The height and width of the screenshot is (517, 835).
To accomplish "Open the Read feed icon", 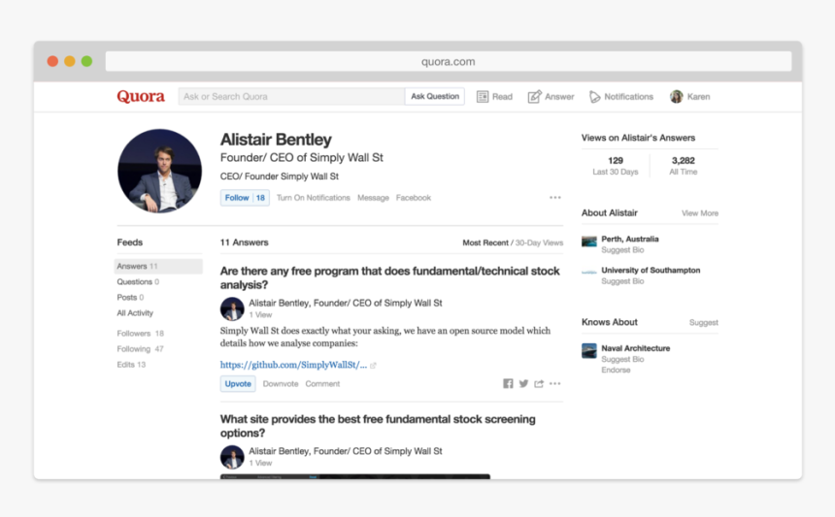I will click(483, 96).
